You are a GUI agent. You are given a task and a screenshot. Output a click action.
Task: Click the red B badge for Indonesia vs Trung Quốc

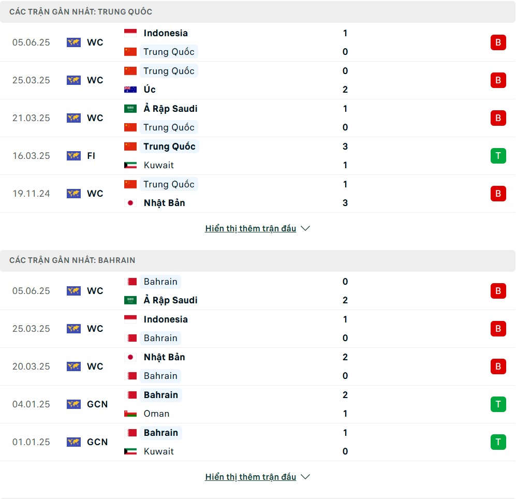[498, 42]
